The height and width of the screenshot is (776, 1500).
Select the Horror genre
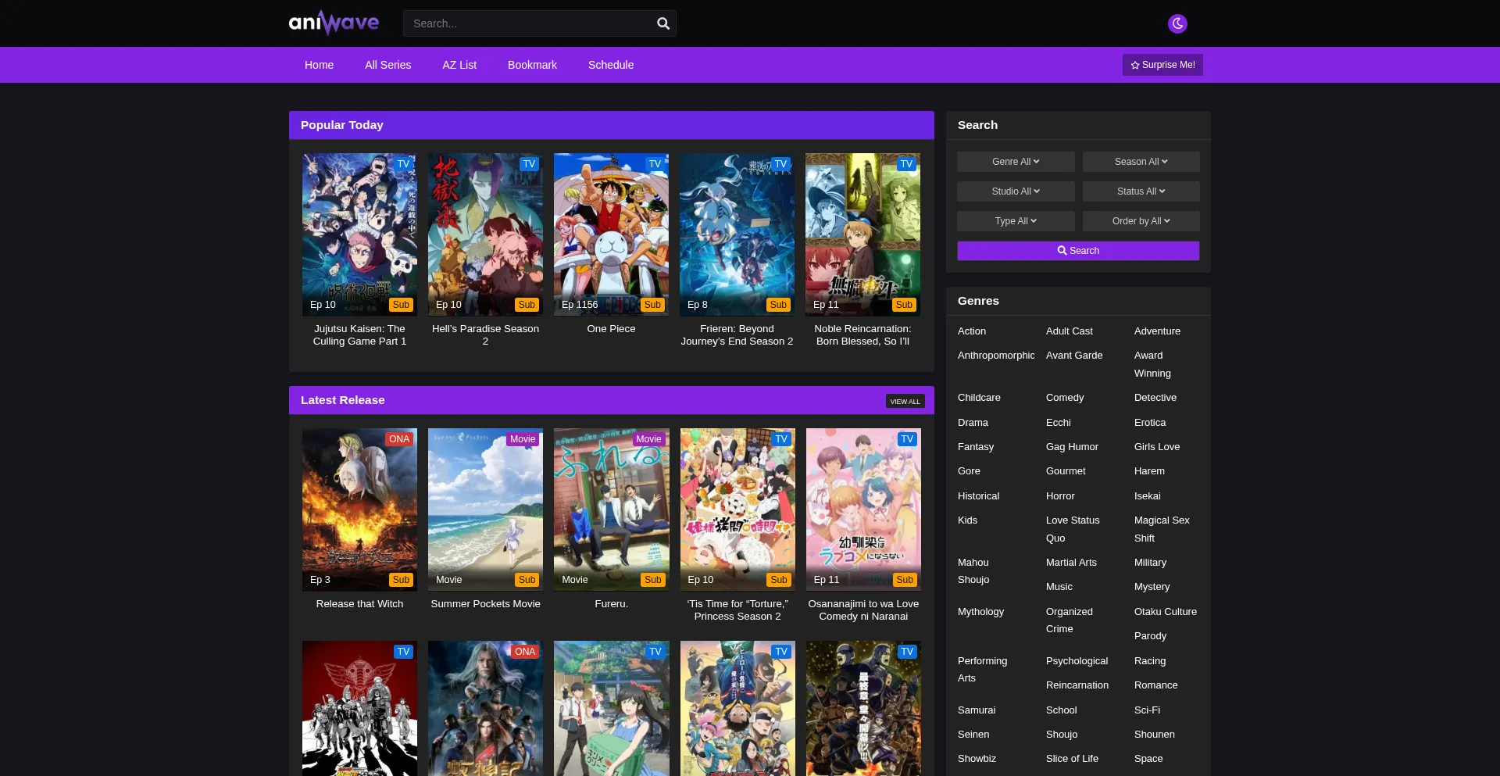pyautogui.click(x=1060, y=496)
